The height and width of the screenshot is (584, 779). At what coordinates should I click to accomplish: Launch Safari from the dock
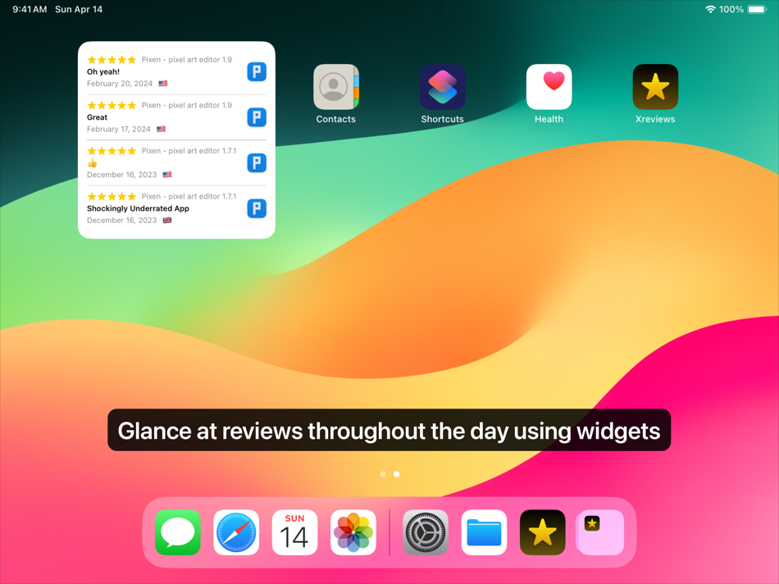tap(236, 532)
